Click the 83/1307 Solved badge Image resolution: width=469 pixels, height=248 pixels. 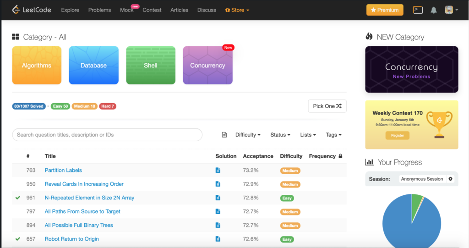(x=29, y=106)
